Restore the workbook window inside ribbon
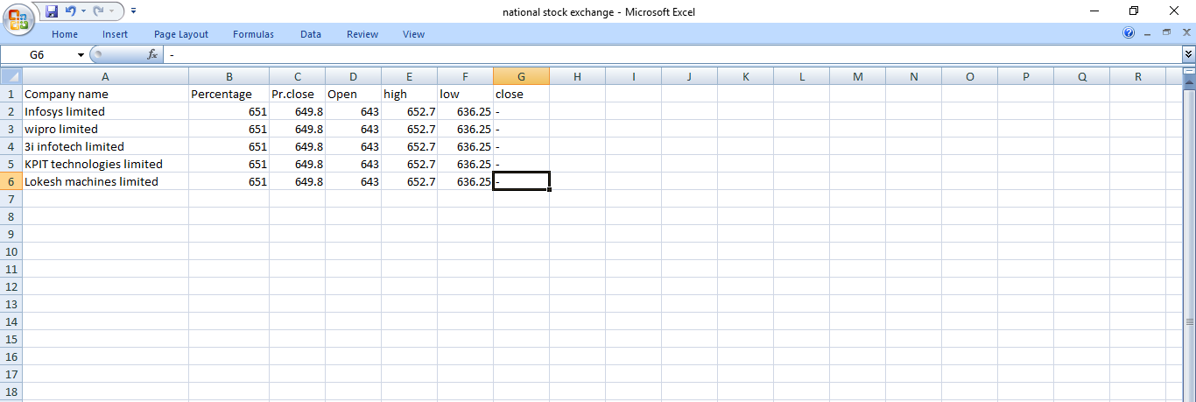 coord(1166,33)
